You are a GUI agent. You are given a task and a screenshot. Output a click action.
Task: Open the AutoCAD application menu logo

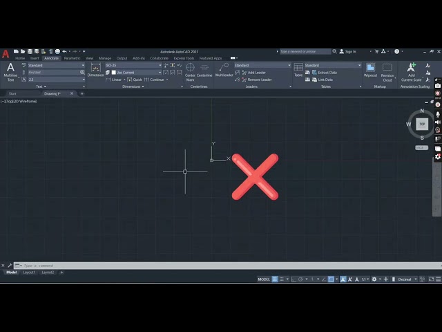[x=6, y=54]
